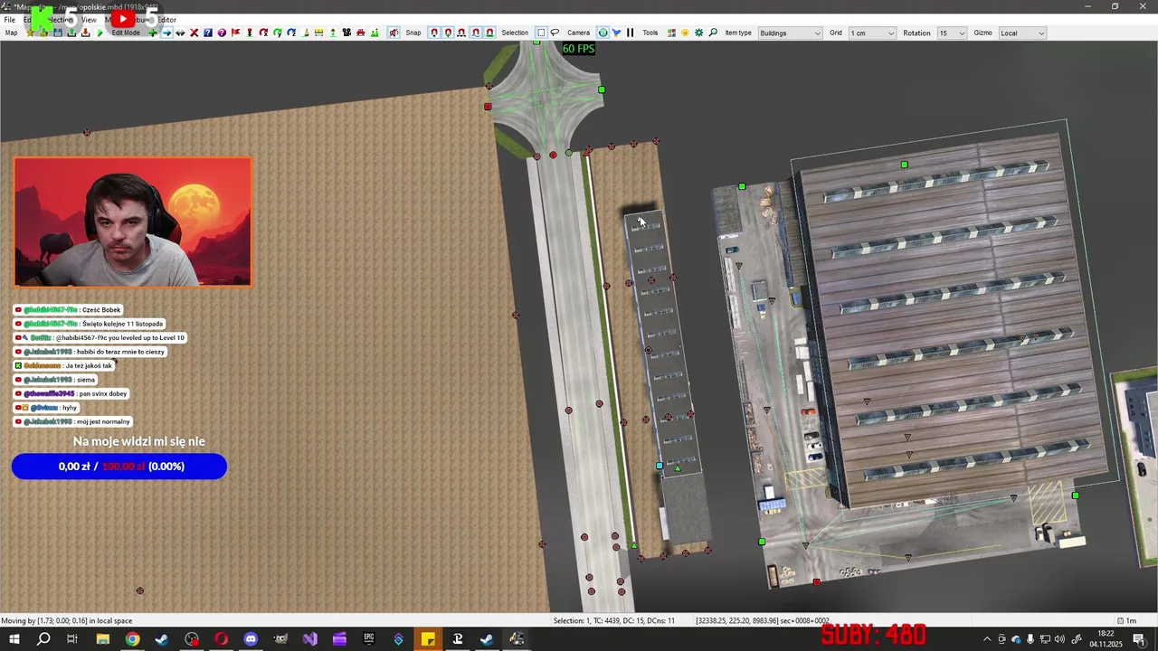Open the View menu
Viewport: 1158px width, 651px height.
[89, 19]
